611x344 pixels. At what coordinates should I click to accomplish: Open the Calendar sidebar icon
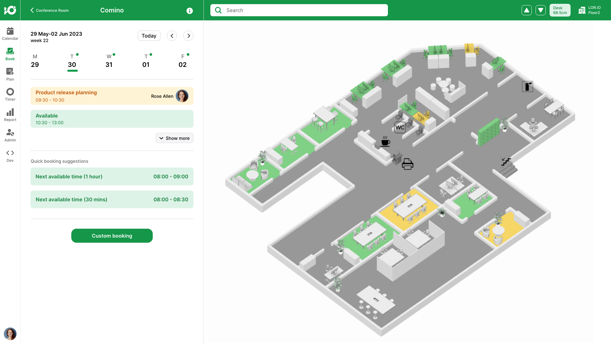(x=10, y=34)
